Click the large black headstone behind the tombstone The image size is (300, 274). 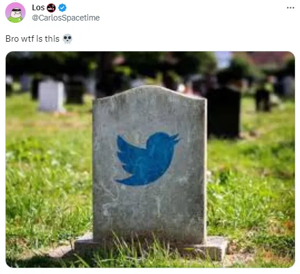point(224,112)
